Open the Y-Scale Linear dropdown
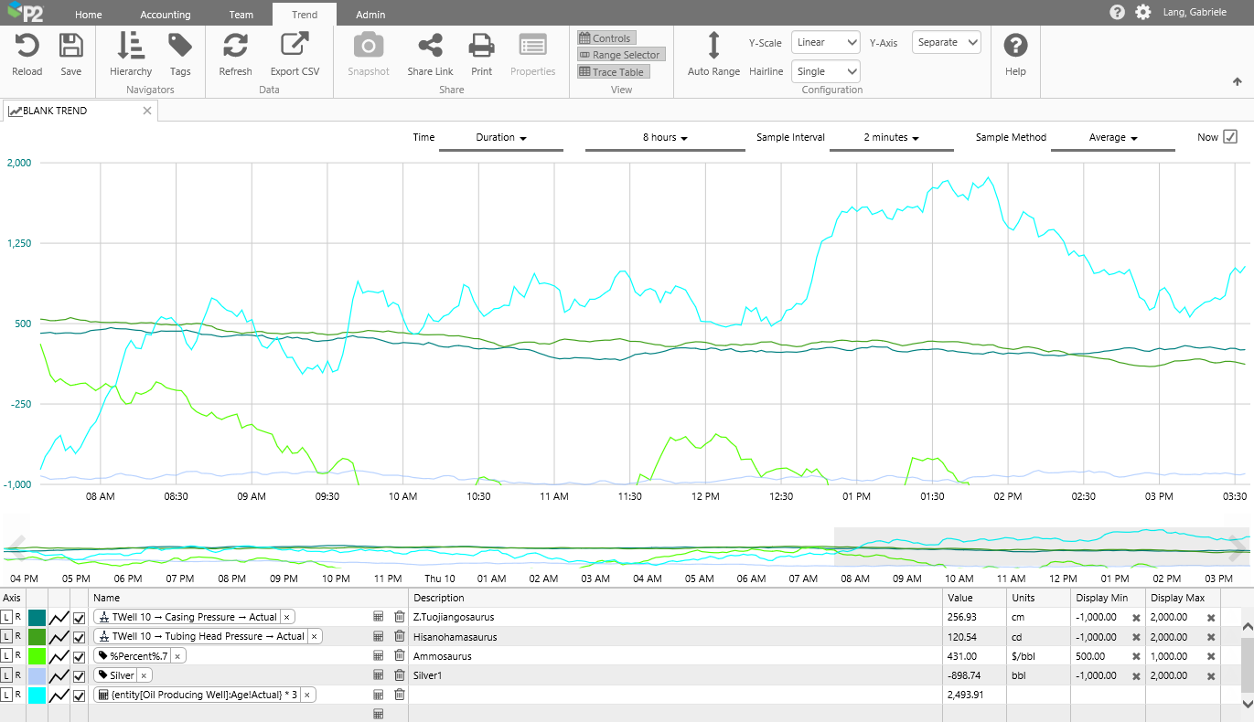Viewport: 1254px width, 722px height. pos(826,42)
